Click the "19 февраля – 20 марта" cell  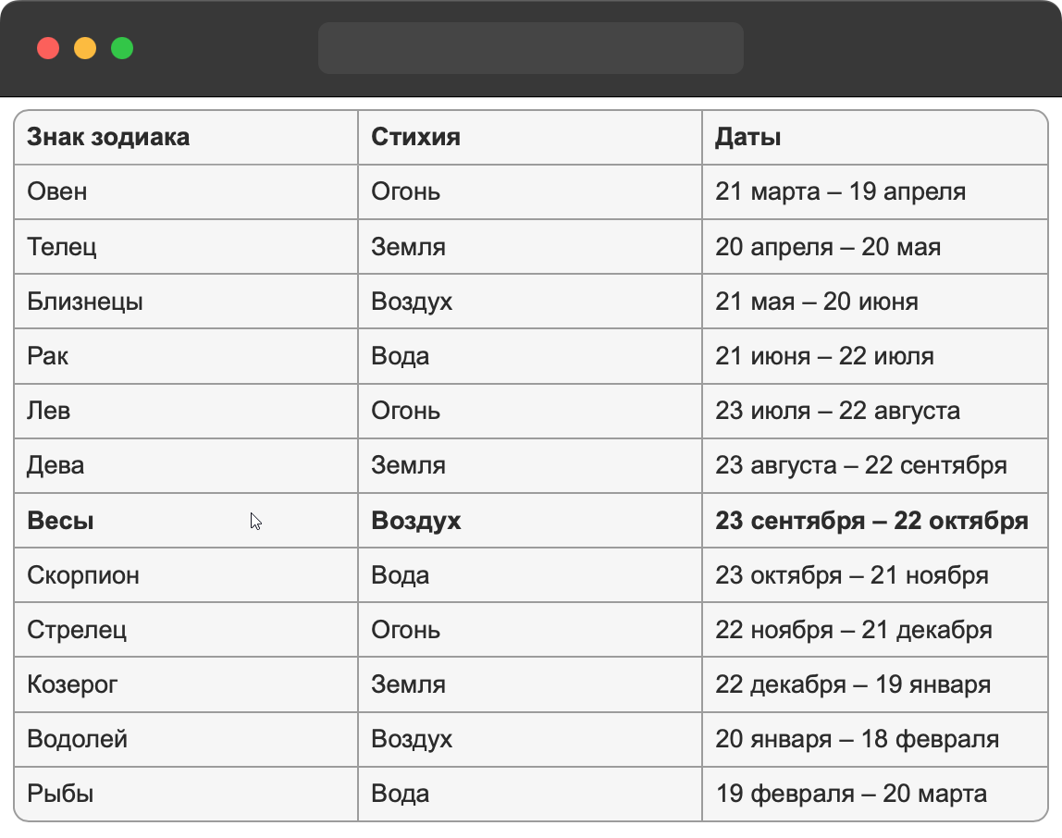[851, 794]
